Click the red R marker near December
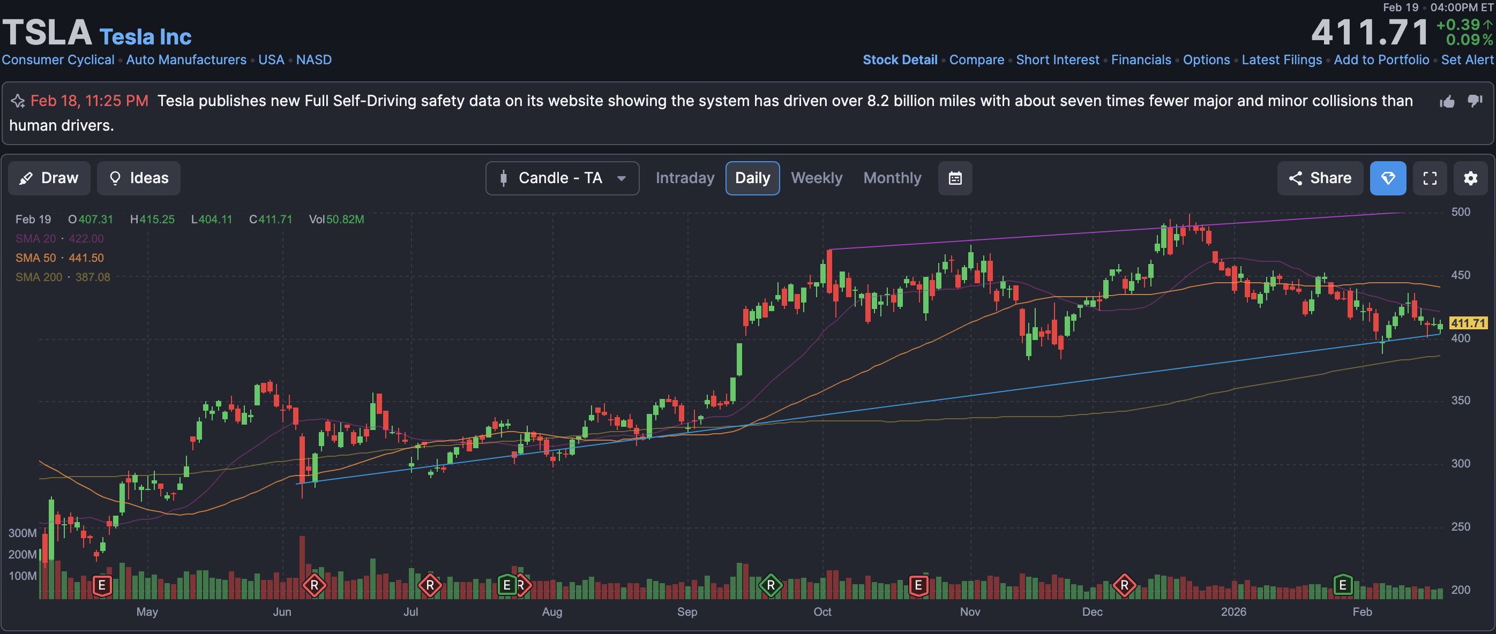The image size is (1496, 634). click(x=1124, y=585)
